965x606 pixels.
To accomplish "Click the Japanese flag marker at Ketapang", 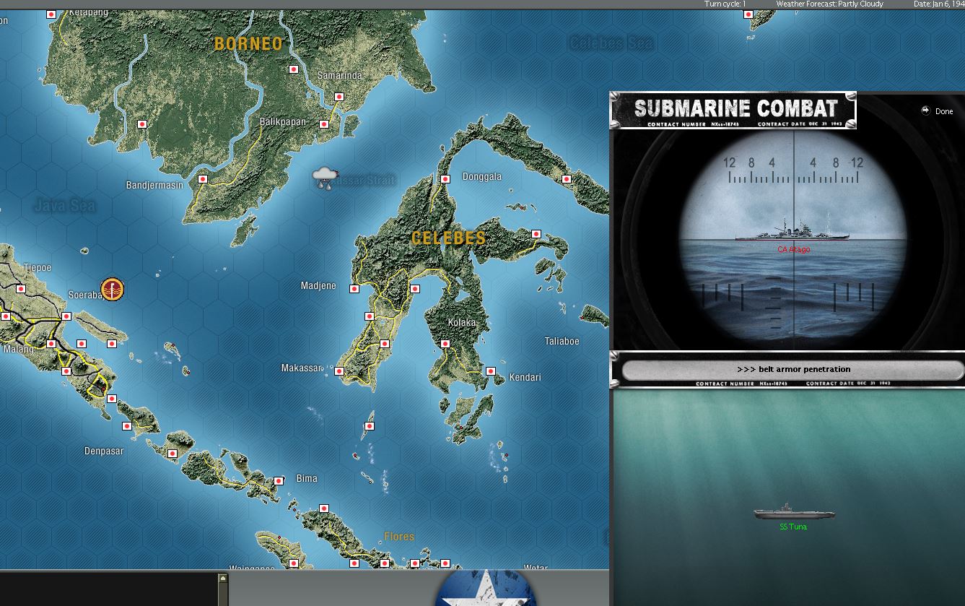I will tap(51, 14).
